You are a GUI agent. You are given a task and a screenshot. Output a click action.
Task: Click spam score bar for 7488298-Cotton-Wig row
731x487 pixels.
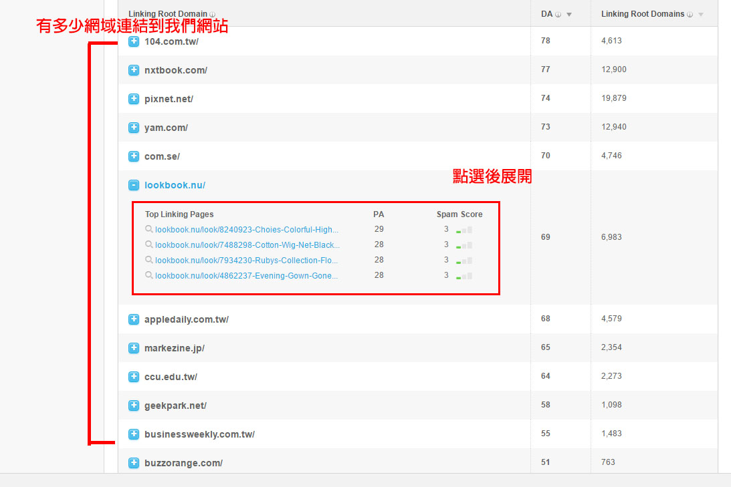pyautogui.click(x=464, y=245)
